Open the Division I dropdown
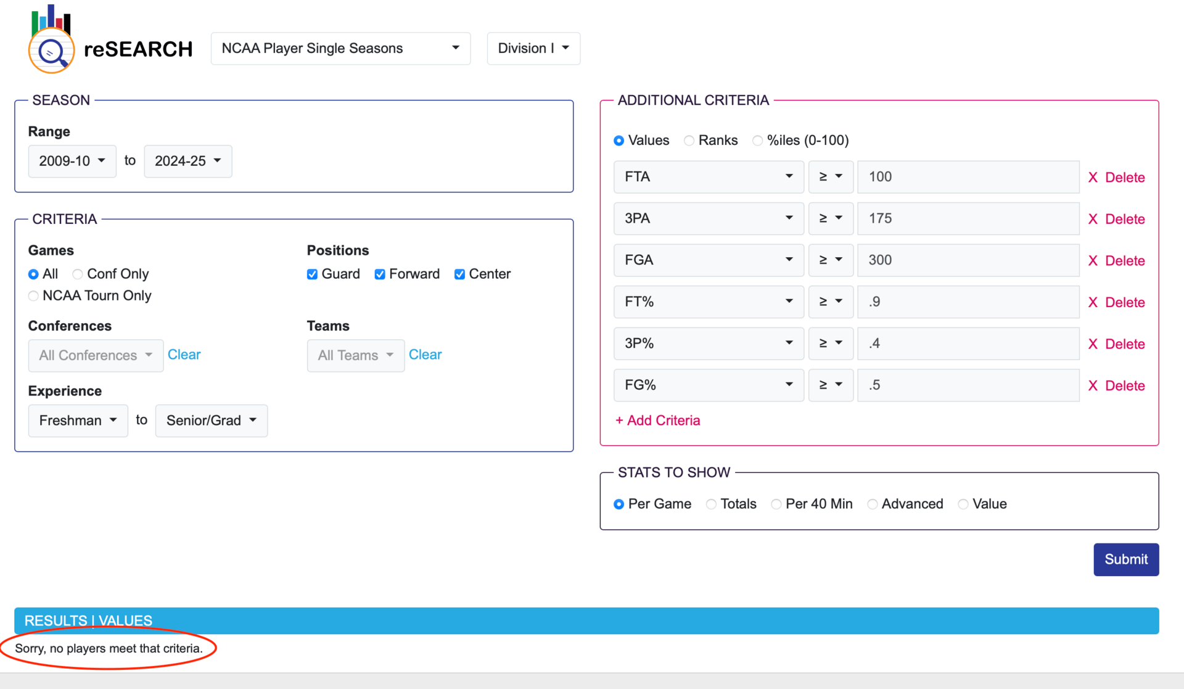1184x689 pixels. click(x=533, y=49)
